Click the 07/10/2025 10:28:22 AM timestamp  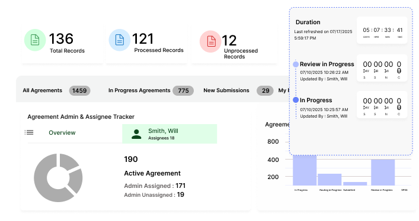(324, 72)
